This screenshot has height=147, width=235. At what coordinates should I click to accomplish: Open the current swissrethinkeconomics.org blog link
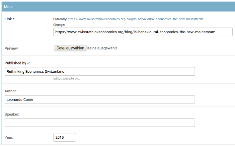click(135, 19)
